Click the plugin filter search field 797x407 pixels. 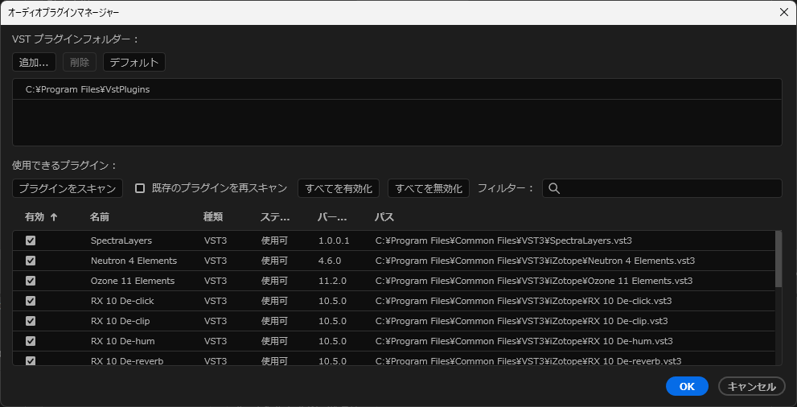(668, 188)
